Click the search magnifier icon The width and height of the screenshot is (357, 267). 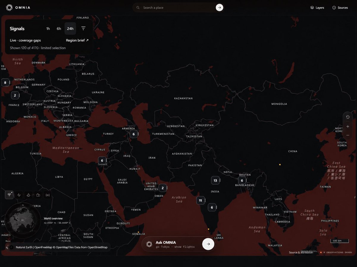(138, 8)
